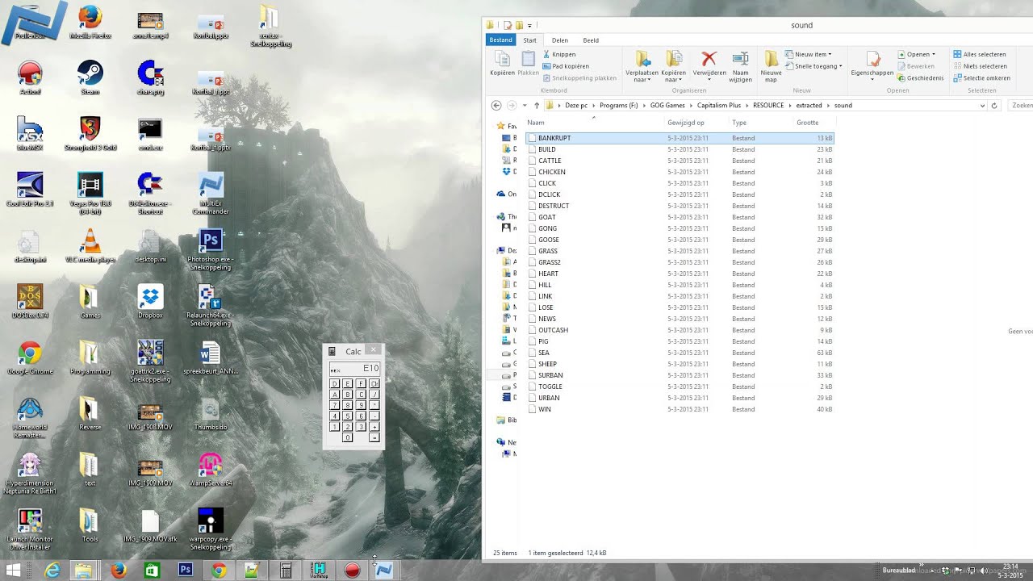Open Internet Explorer from the taskbar
This screenshot has height=581, width=1033.
pos(52,571)
